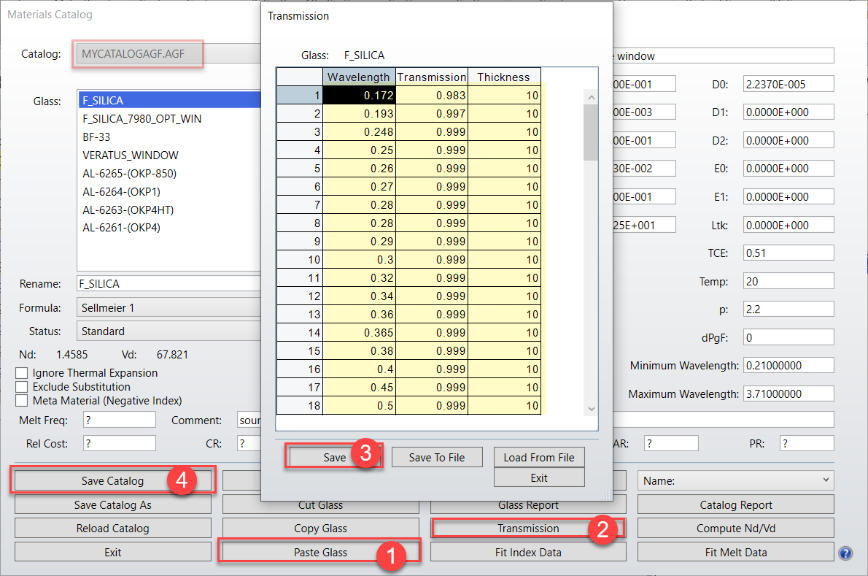Click the E1 value field
The height and width of the screenshot is (576, 868).
788,196
